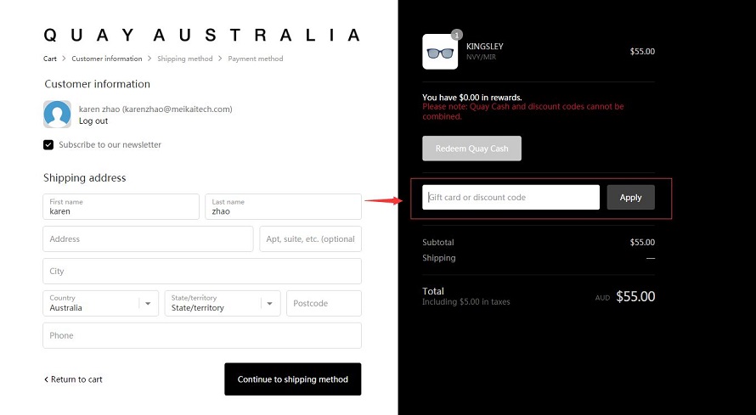Click the Quay Australia logo

202,35
